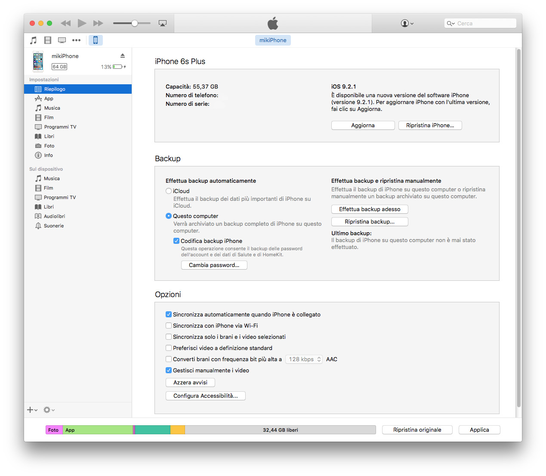Open Riepilogo in Impostazioni sidebar

pyautogui.click(x=78, y=89)
